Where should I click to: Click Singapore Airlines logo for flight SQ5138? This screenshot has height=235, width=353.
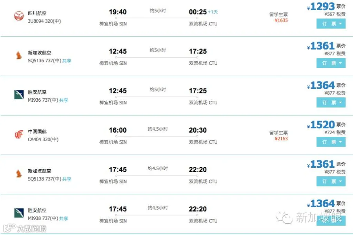tap(19, 174)
